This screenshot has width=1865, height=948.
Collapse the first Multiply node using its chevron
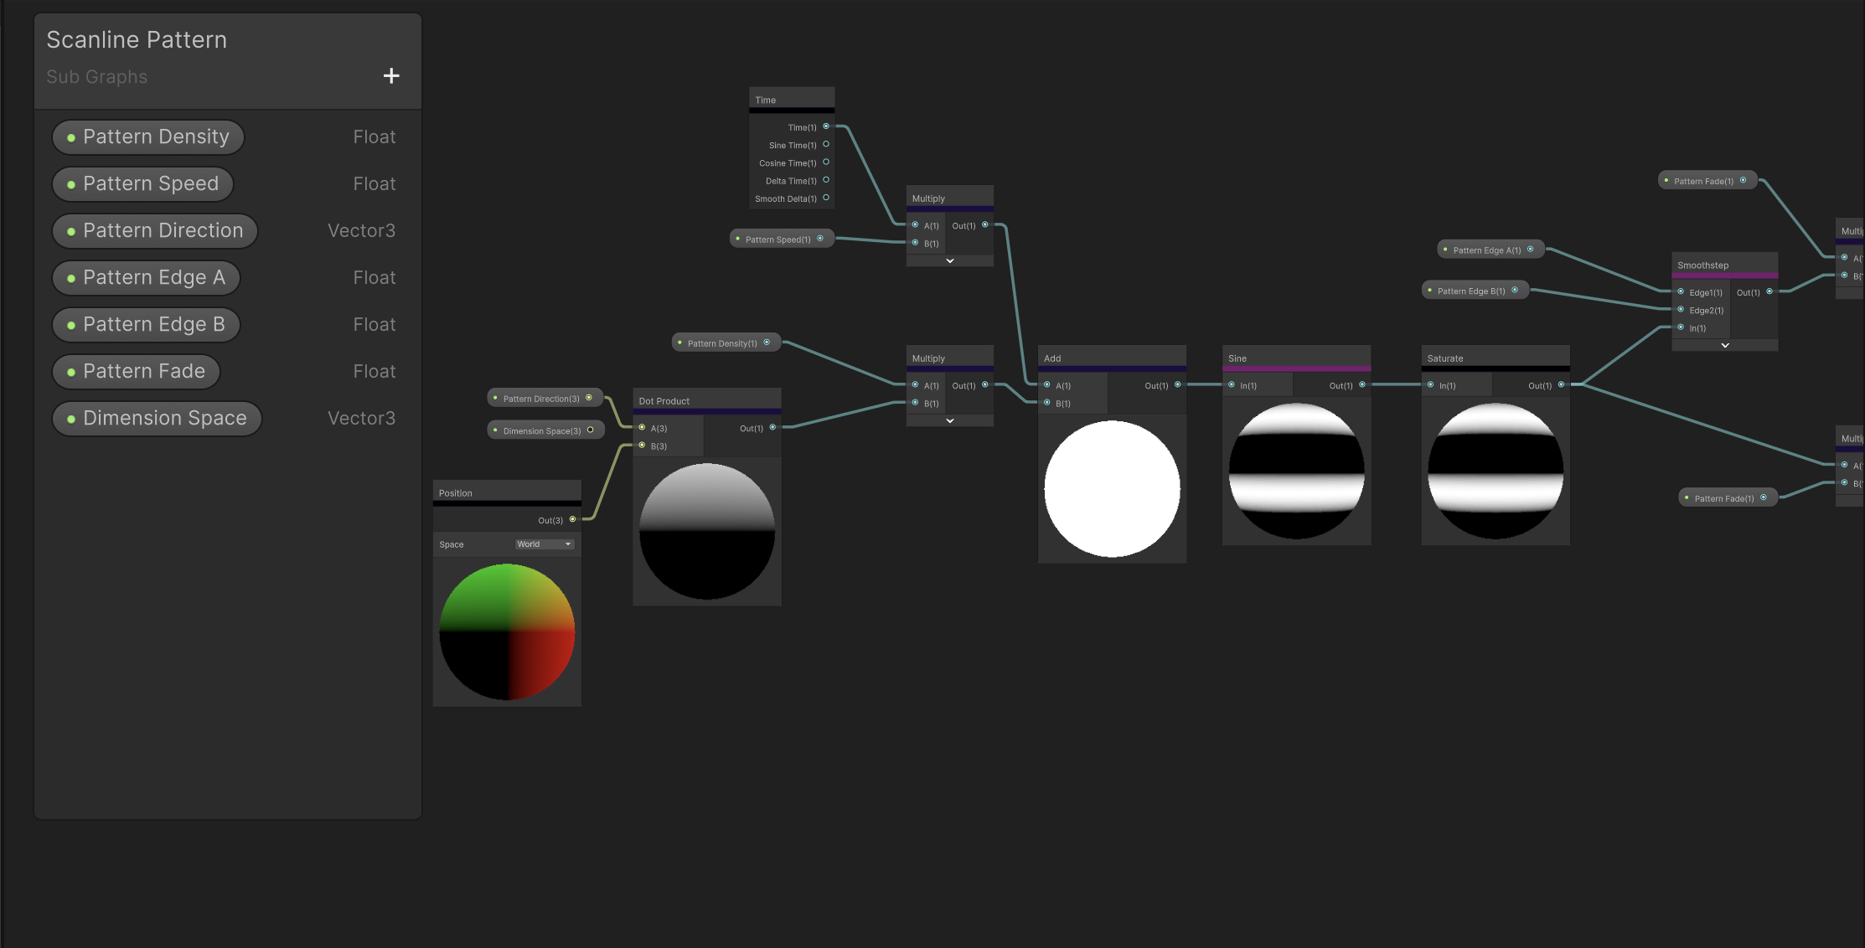[949, 260]
